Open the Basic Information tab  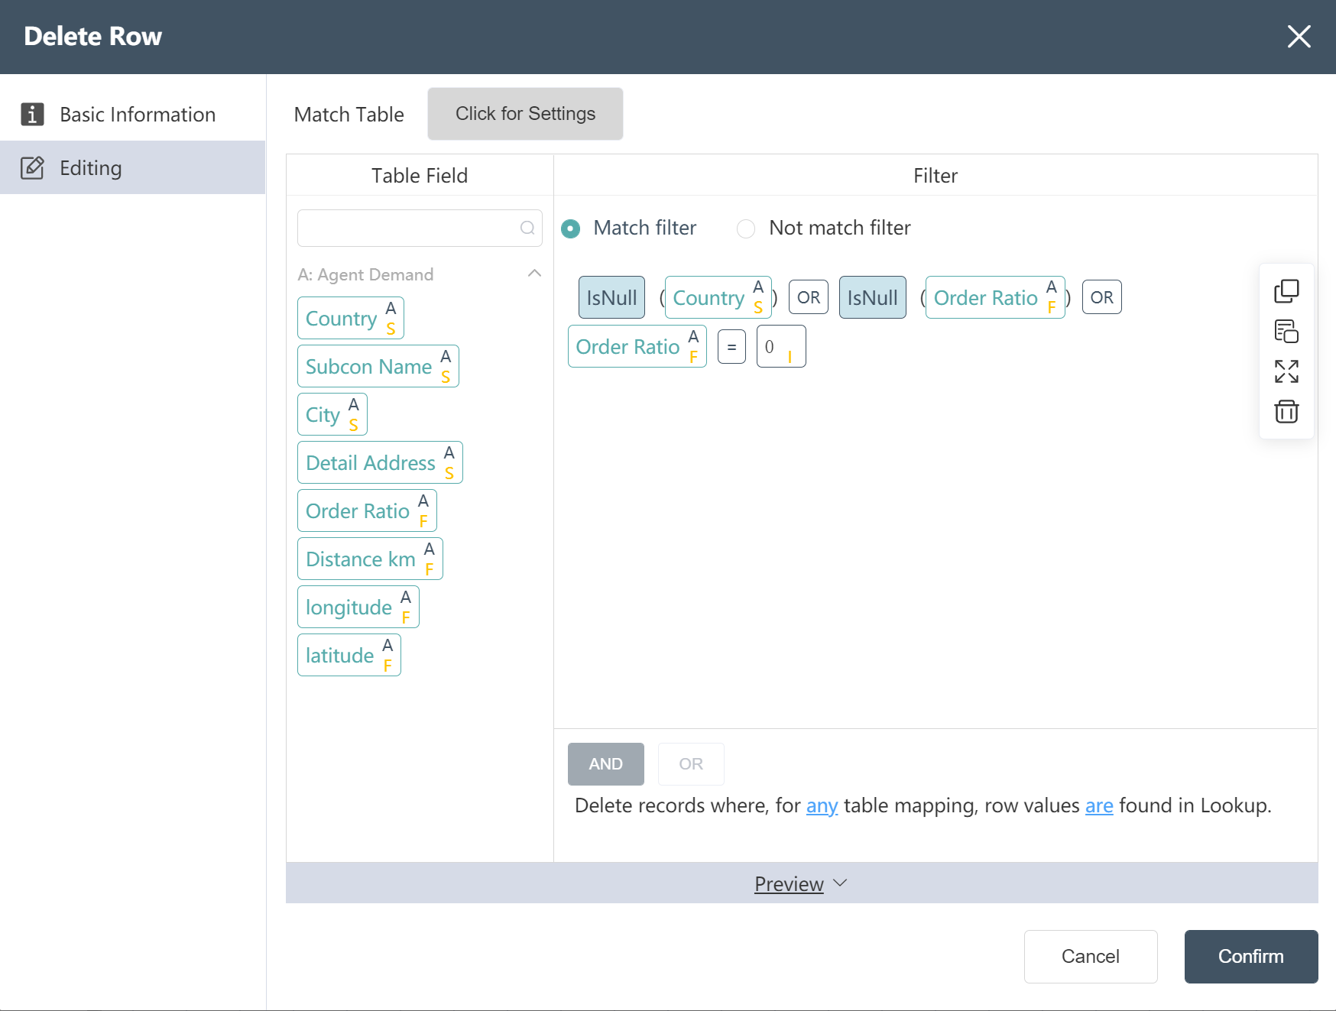click(133, 114)
